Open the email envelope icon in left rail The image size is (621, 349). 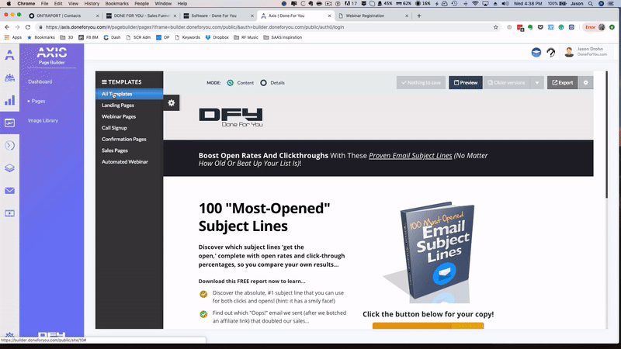tap(9, 191)
